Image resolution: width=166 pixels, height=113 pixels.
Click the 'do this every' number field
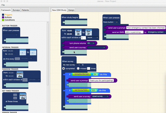tap(17, 59)
